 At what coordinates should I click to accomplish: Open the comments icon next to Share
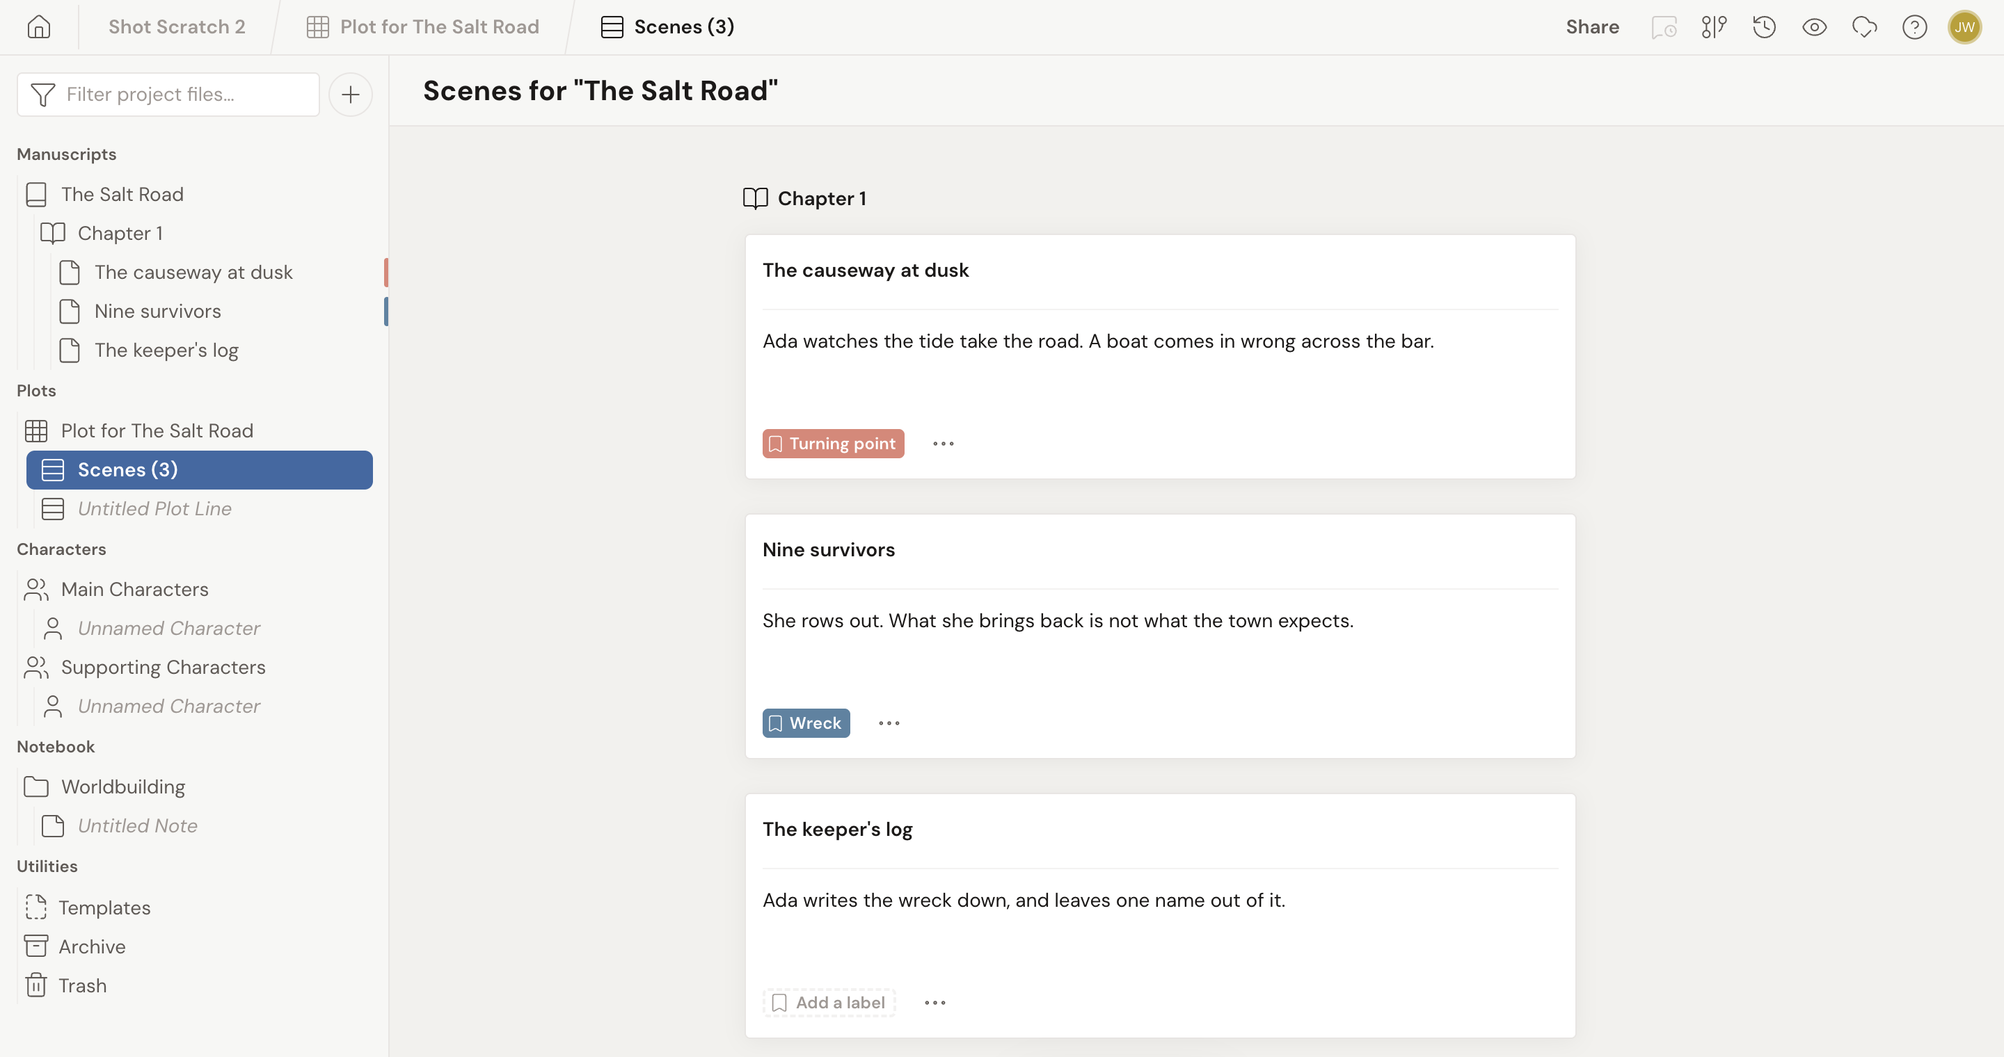(x=1663, y=27)
